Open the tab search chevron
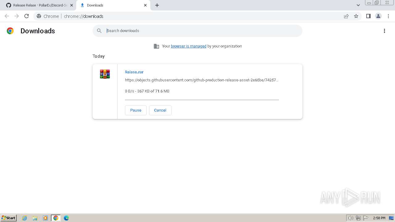This screenshot has height=222, width=395. 358,5
